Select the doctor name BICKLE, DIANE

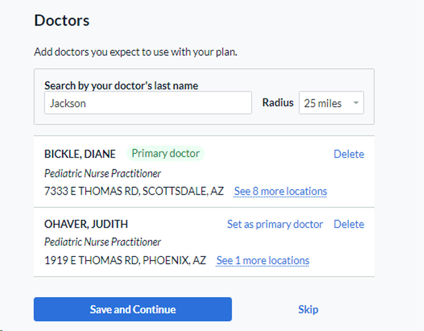tap(80, 154)
